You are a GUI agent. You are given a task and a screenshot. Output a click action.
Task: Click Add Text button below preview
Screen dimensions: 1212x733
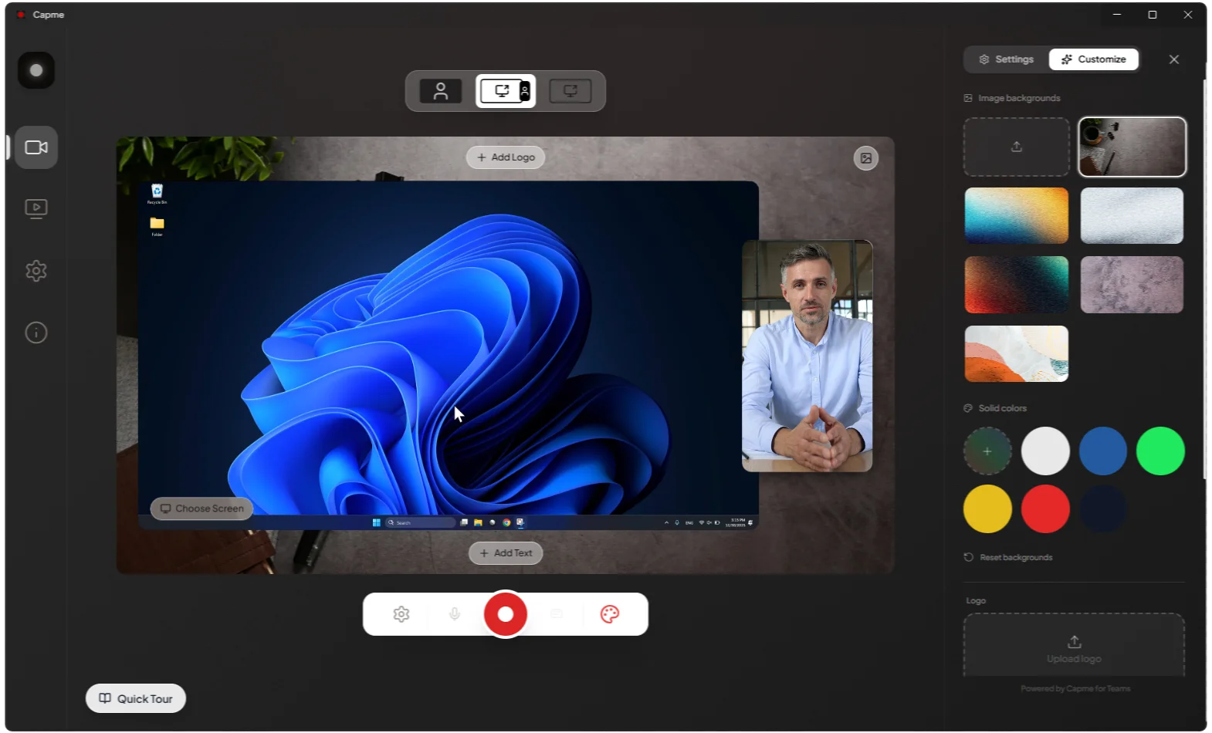506,553
